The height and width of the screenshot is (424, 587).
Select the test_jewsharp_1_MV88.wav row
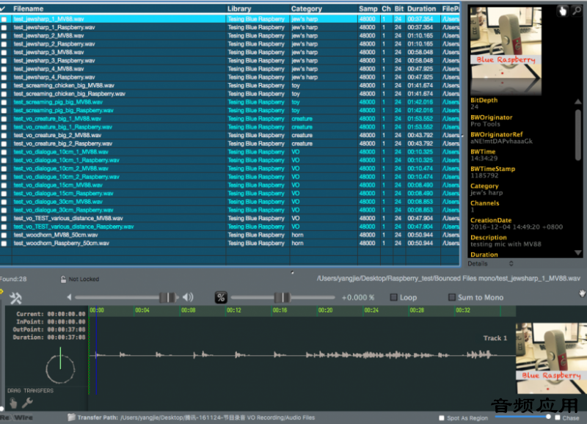point(230,19)
